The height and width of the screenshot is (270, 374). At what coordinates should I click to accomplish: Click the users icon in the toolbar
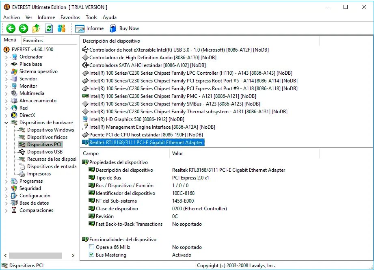(62, 28)
